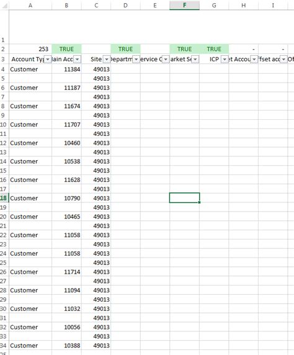Click the active selected cell F18
294x355 pixels.
(184, 198)
